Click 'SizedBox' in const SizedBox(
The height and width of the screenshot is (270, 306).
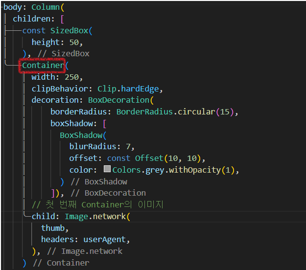click(70, 31)
